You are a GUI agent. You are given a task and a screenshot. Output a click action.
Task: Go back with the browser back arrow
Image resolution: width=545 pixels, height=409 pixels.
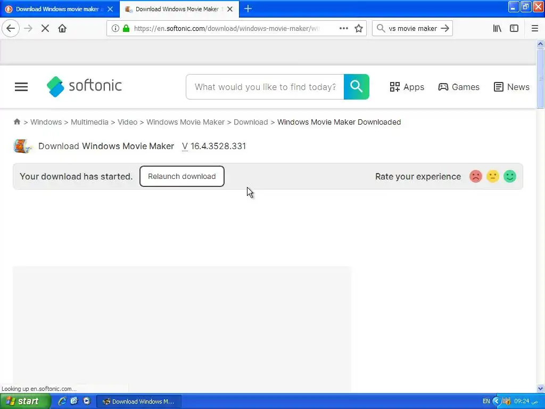point(11,29)
